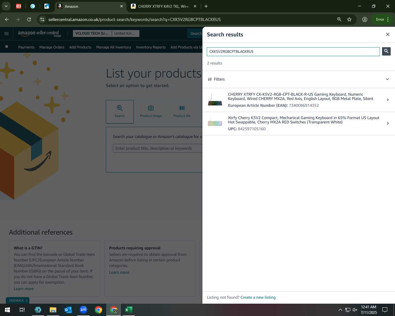Click Learn more under Products requiring approval
Viewport: 395px width, 316px height.
pyautogui.click(x=119, y=272)
